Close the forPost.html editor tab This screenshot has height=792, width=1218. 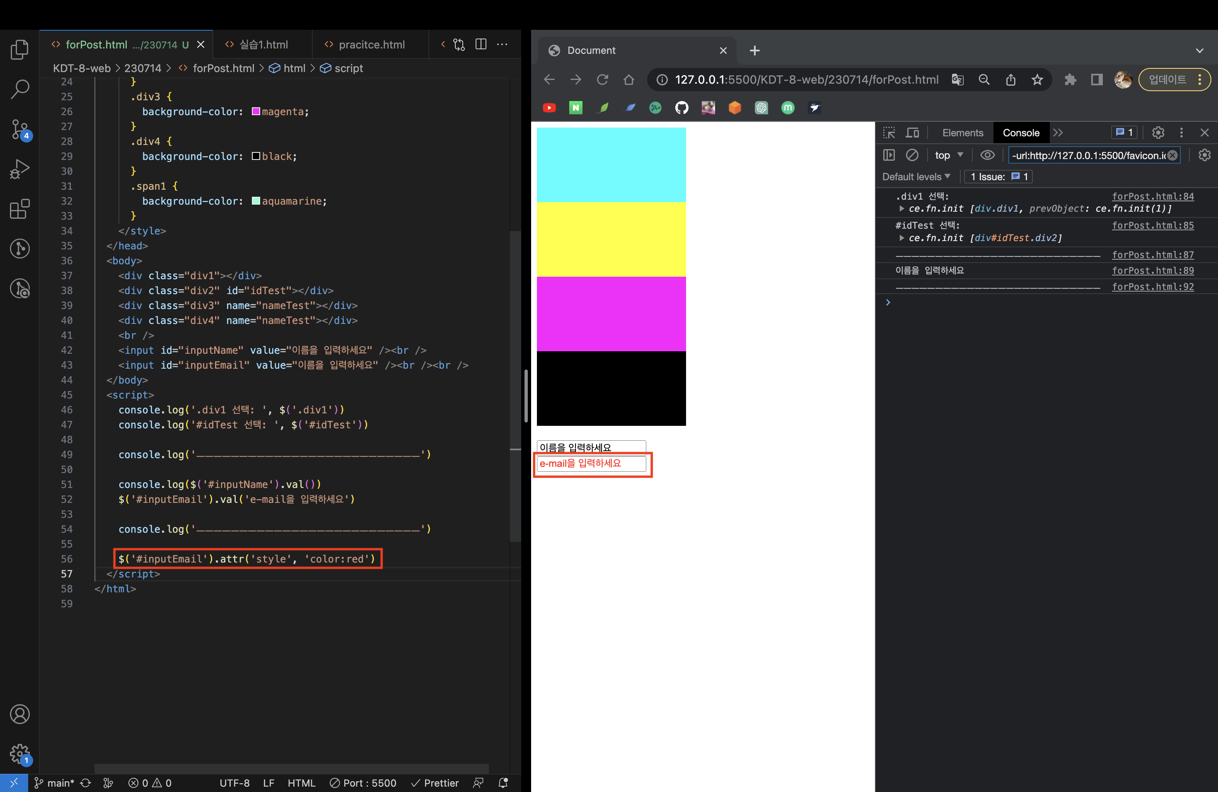click(x=201, y=44)
